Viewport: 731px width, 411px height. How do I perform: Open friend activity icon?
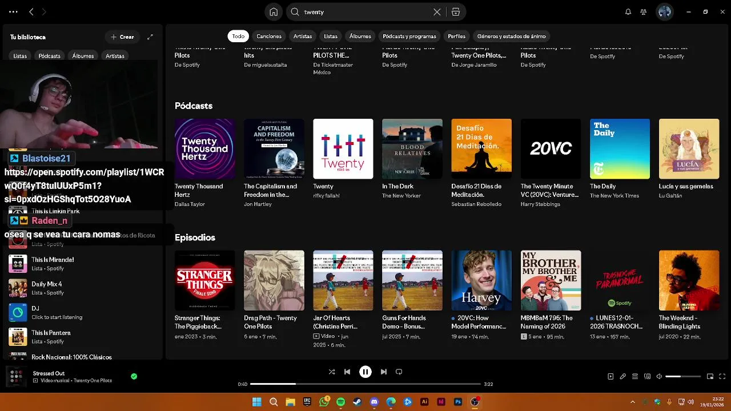pyautogui.click(x=644, y=12)
